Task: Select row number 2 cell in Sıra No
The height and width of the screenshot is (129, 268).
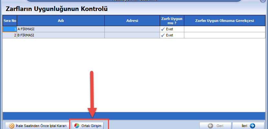Action: click(10, 35)
